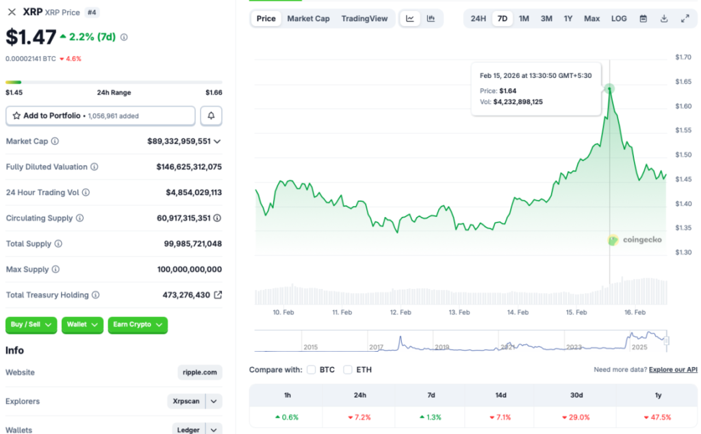Expand the Buy / Sell dropdown
This screenshot has width=701, height=434.
pyautogui.click(x=31, y=324)
